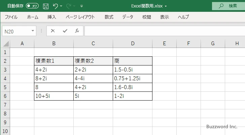Image resolution: width=245 pixels, height=135 pixels.
Task: Select cell containing 10+5i
Action: click(x=54, y=96)
